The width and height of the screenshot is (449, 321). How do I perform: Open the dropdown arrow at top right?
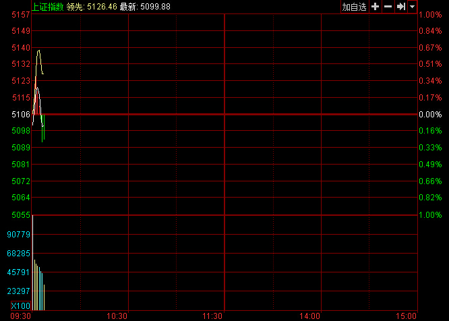pyautogui.click(x=411, y=7)
